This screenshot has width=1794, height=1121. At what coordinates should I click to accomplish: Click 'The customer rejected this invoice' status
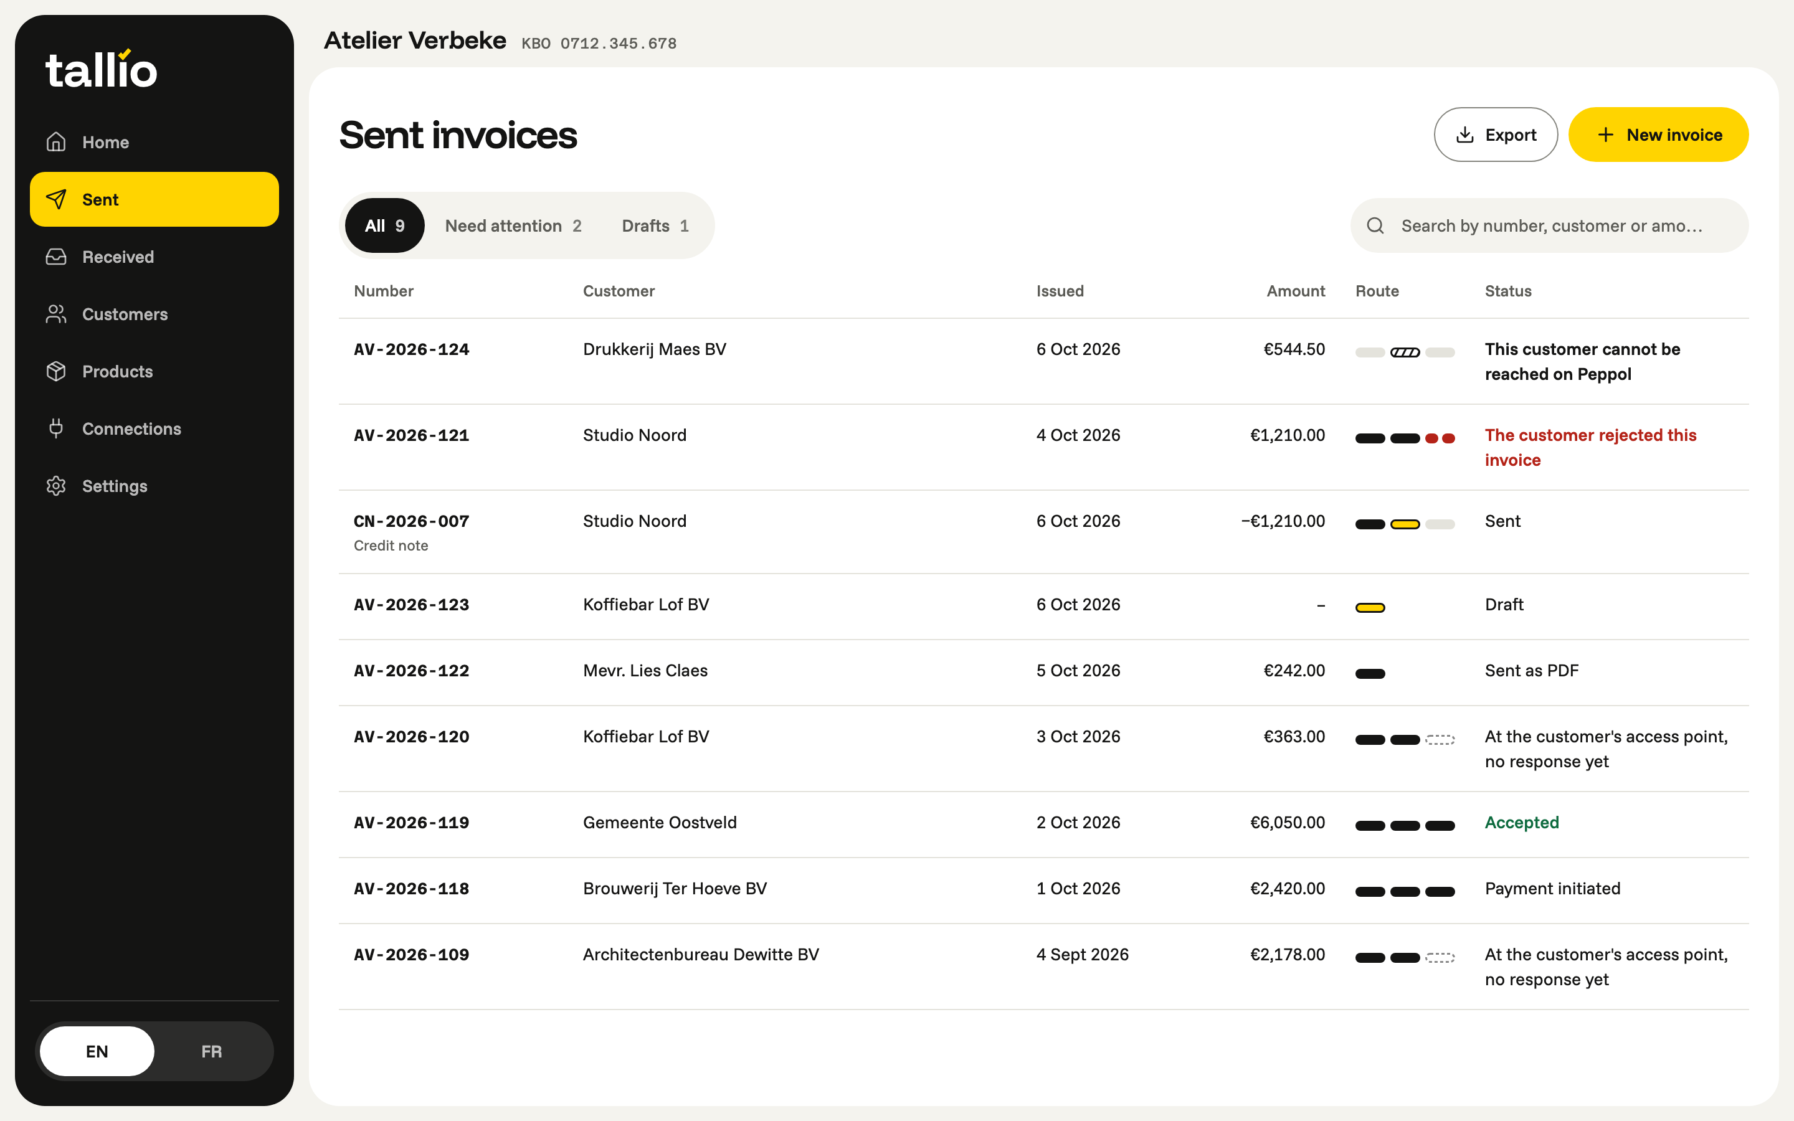[x=1591, y=447]
